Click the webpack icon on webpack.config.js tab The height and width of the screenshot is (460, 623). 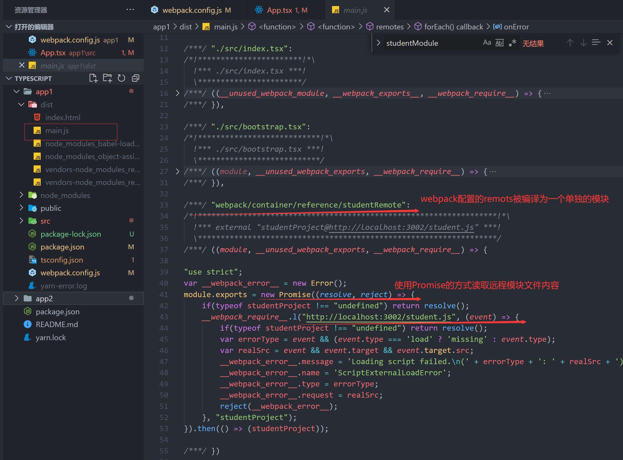(x=154, y=10)
